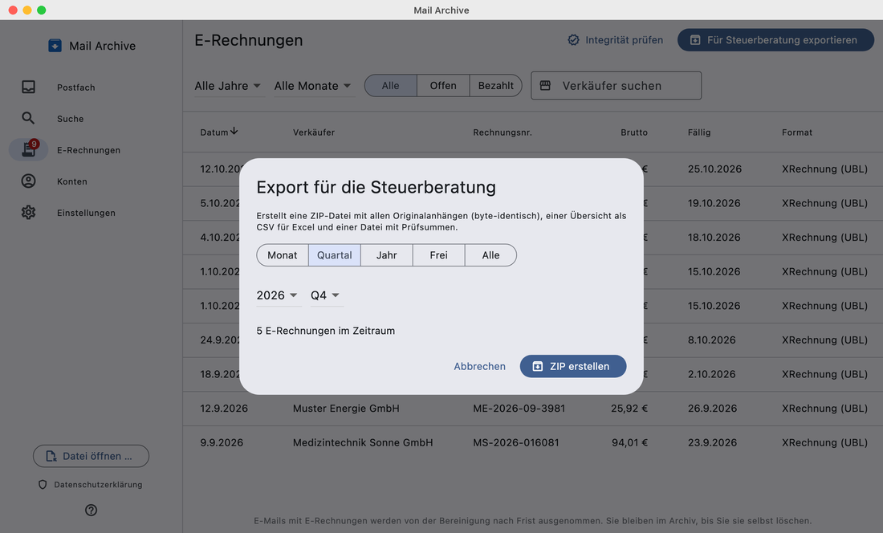This screenshot has width=883, height=533.
Task: Open the Konten account icon
Action: coord(28,181)
